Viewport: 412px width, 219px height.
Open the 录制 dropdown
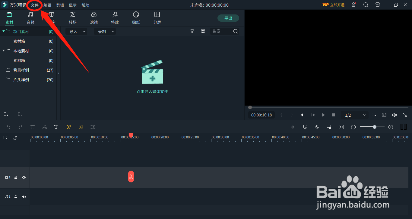pyautogui.click(x=105, y=31)
